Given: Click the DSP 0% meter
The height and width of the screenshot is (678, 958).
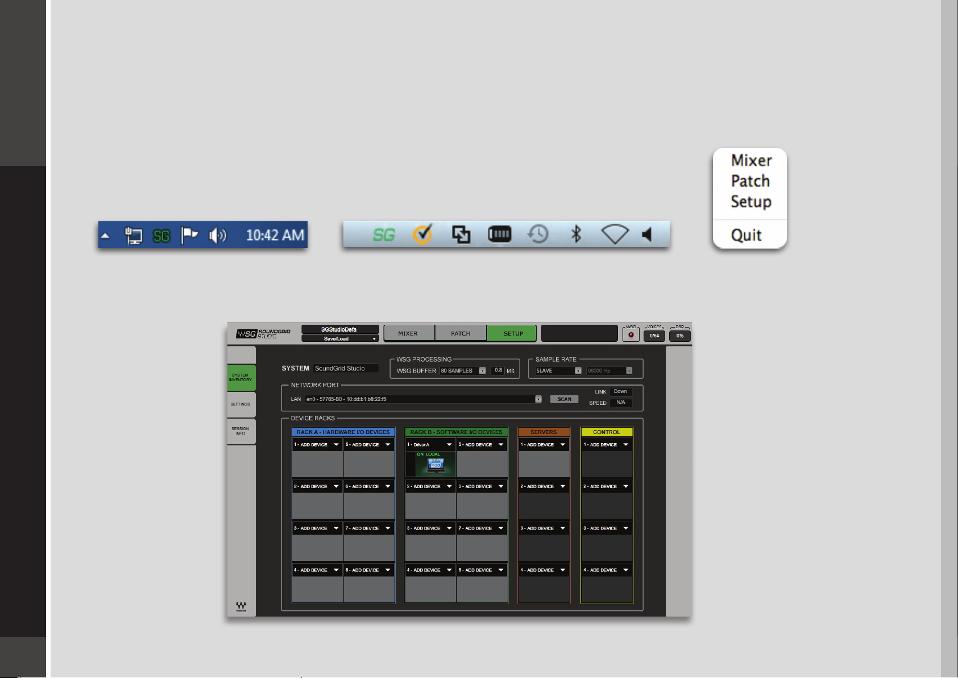Looking at the screenshot, I should (x=680, y=336).
